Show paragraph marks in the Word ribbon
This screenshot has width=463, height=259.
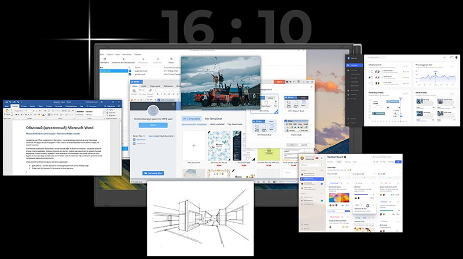pyautogui.click(x=74, y=111)
